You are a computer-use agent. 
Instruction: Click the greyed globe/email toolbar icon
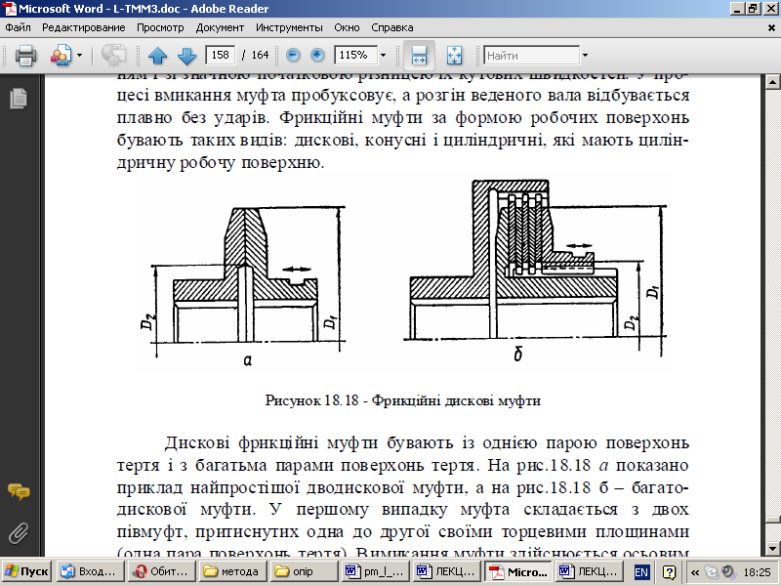[113, 56]
